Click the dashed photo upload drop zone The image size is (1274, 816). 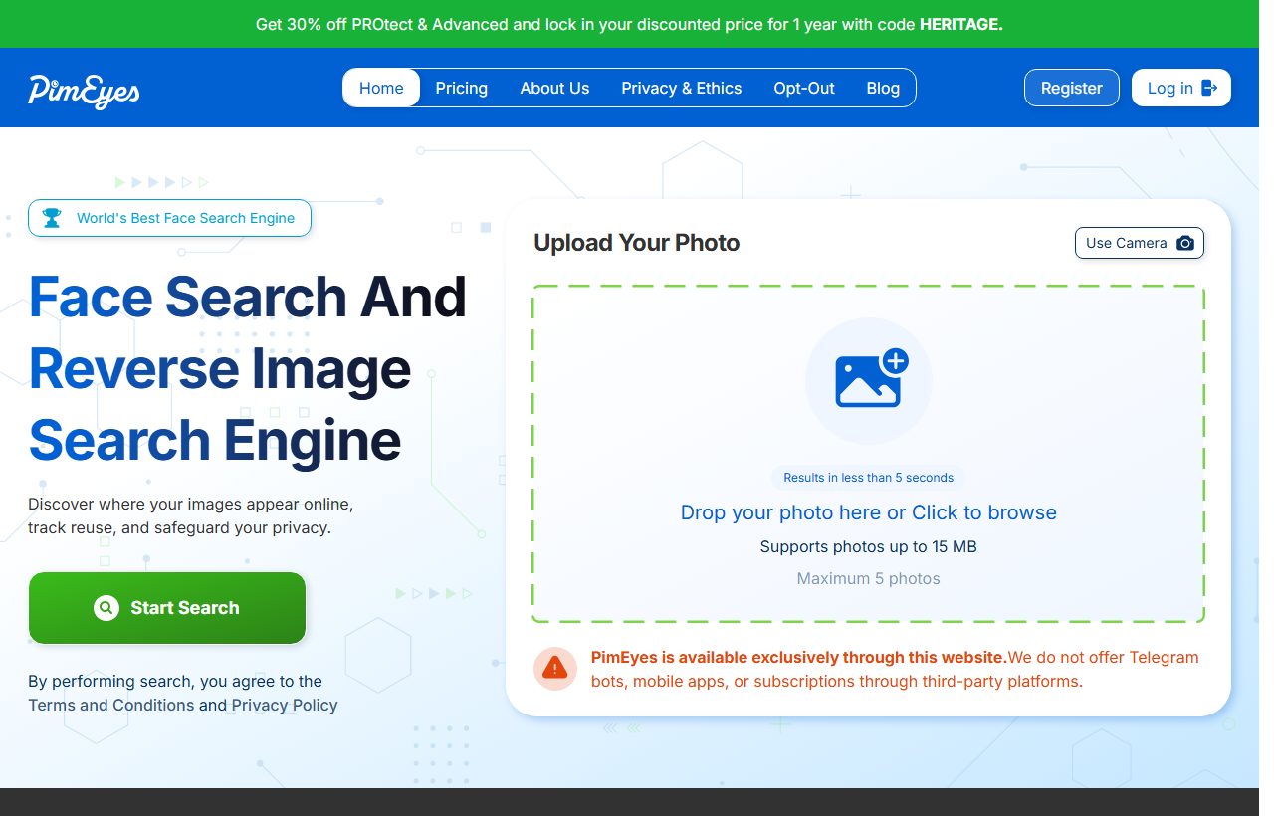click(869, 454)
